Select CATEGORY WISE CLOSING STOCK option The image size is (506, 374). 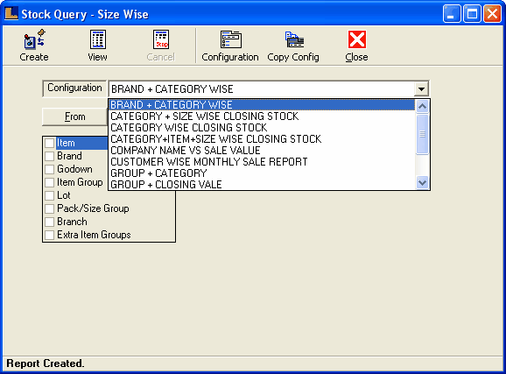[189, 128]
